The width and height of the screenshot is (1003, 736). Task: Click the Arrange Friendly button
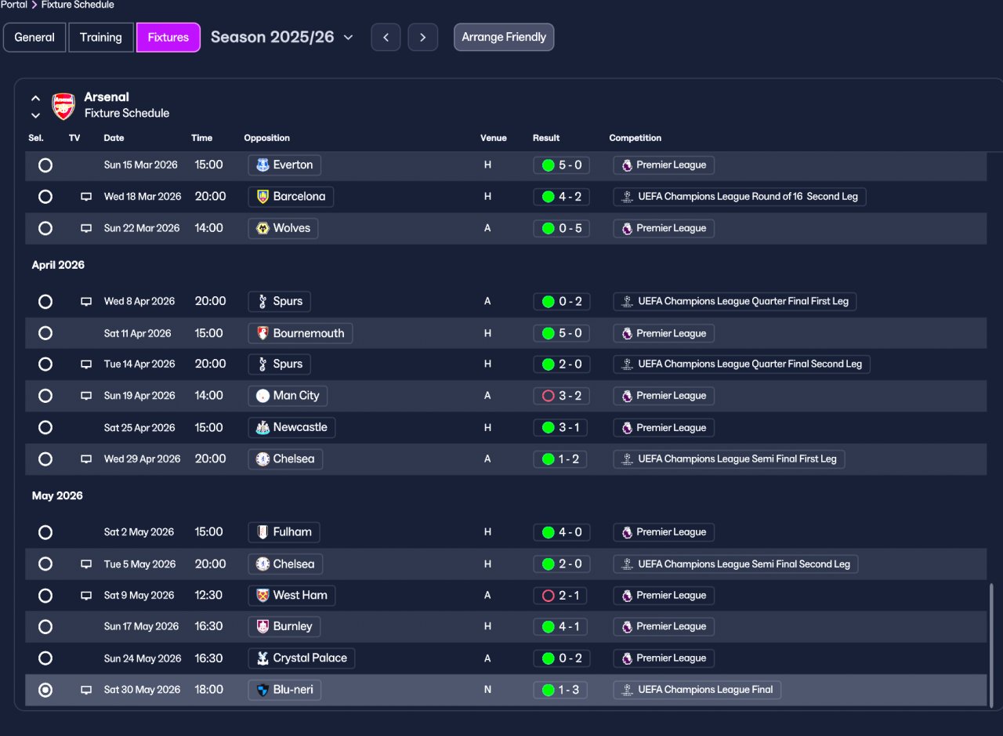pos(504,37)
